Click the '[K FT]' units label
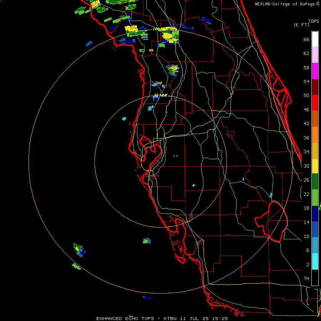The width and height of the screenshot is (321, 321). pyautogui.click(x=301, y=25)
